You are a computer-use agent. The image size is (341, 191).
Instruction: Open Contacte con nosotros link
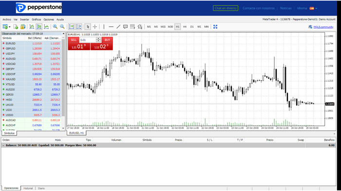point(259,8)
